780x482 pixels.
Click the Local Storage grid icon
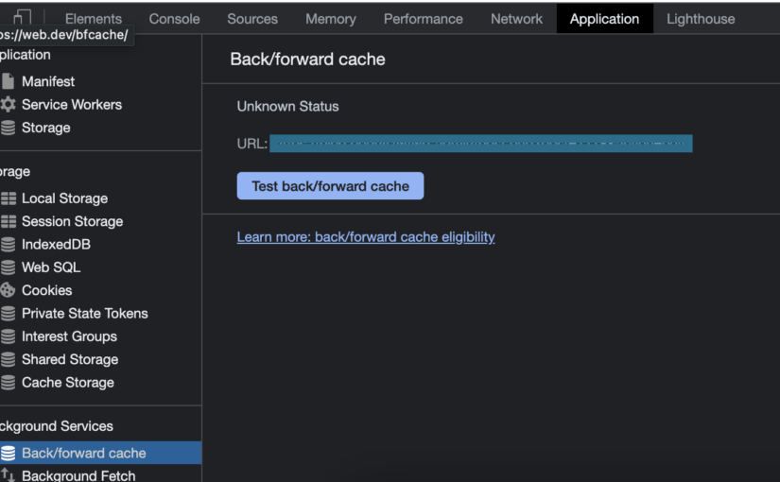click(9, 198)
